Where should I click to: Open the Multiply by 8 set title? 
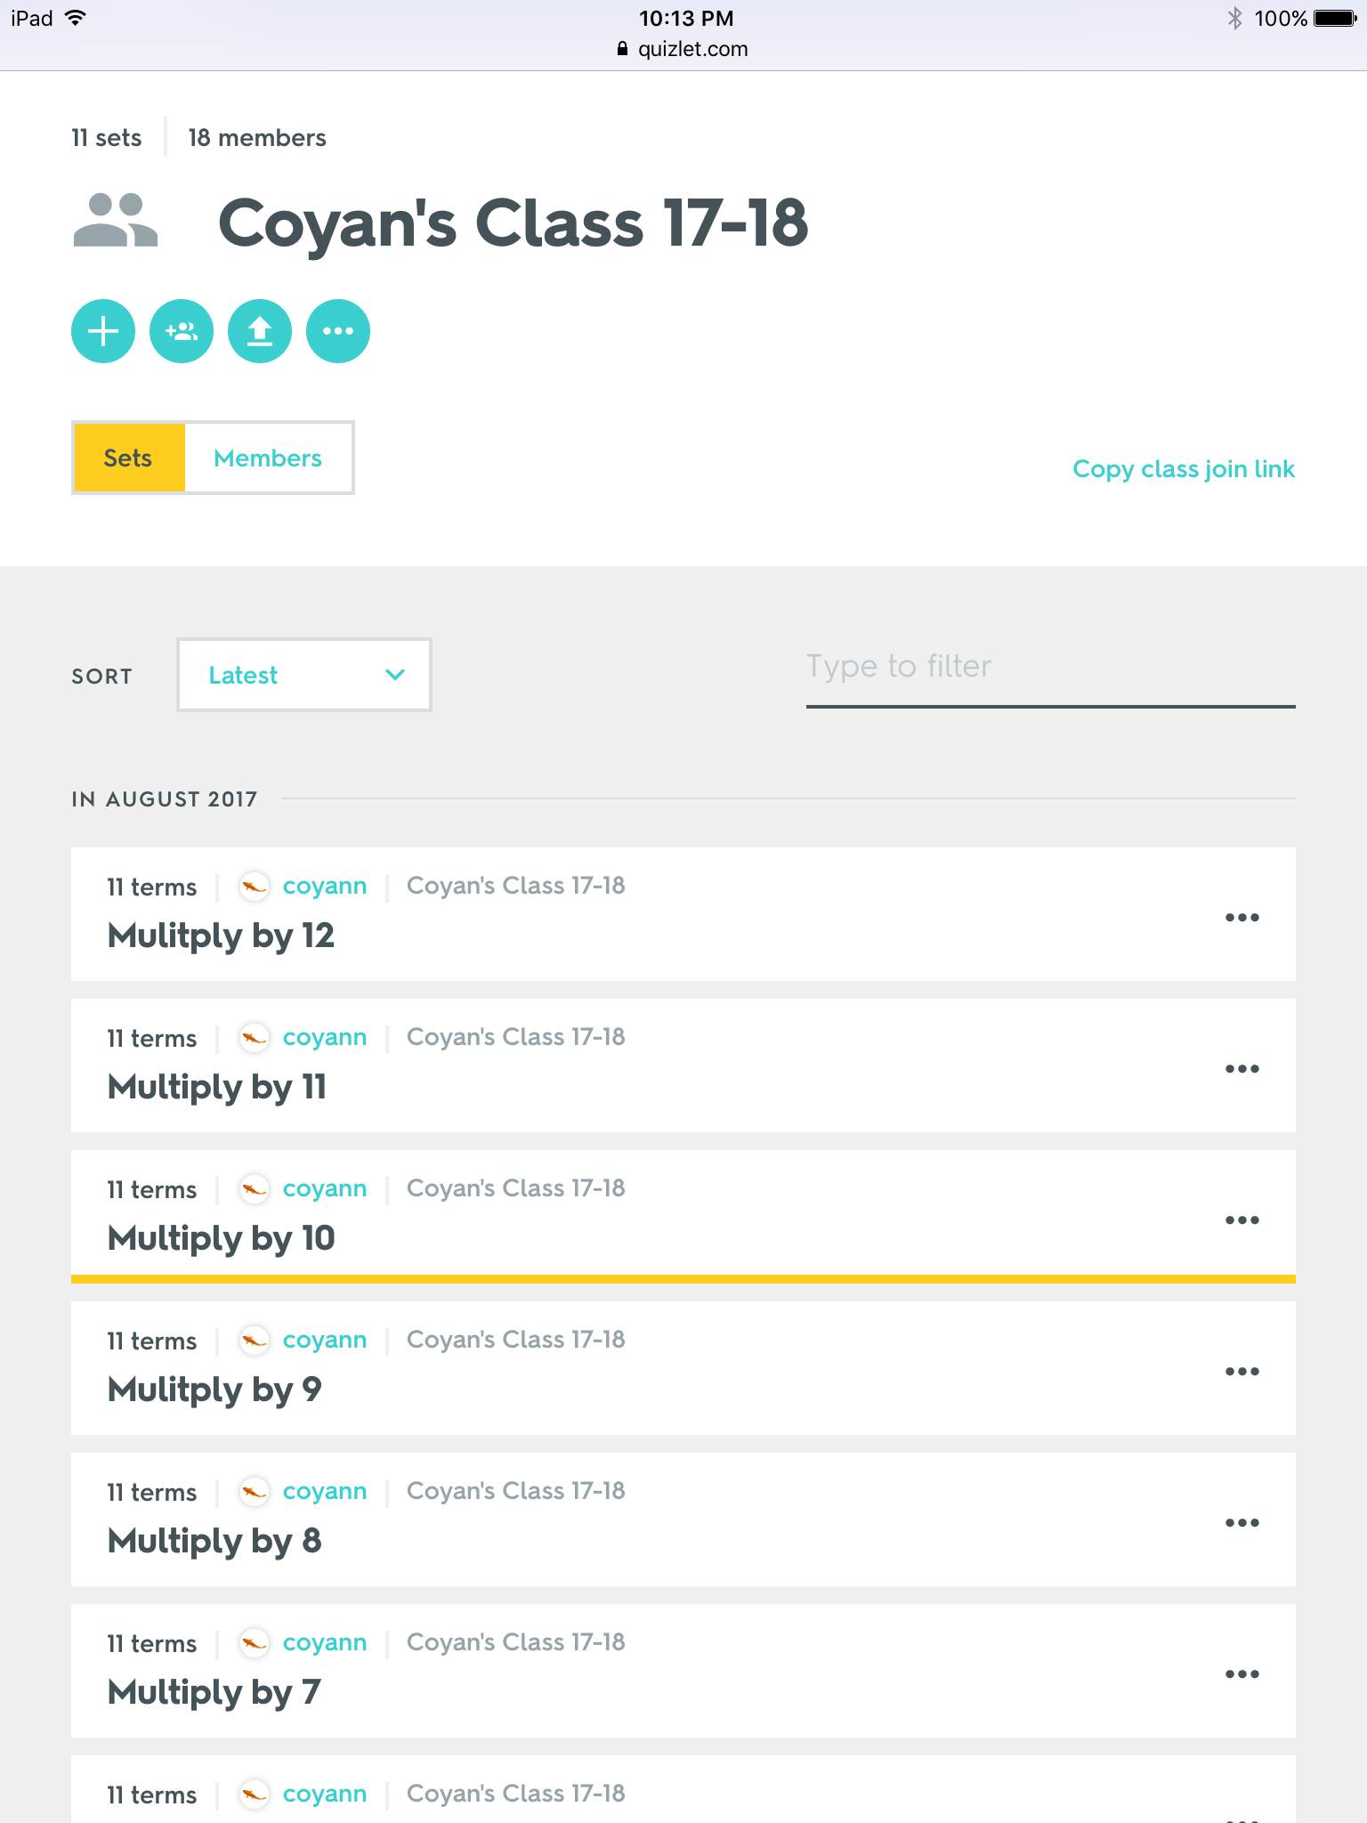(214, 1541)
